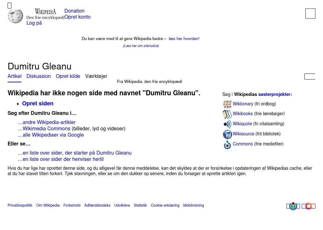The width and height of the screenshot is (323, 230).
Task: Open Wikimedia Commons search link
Action: 46,129
